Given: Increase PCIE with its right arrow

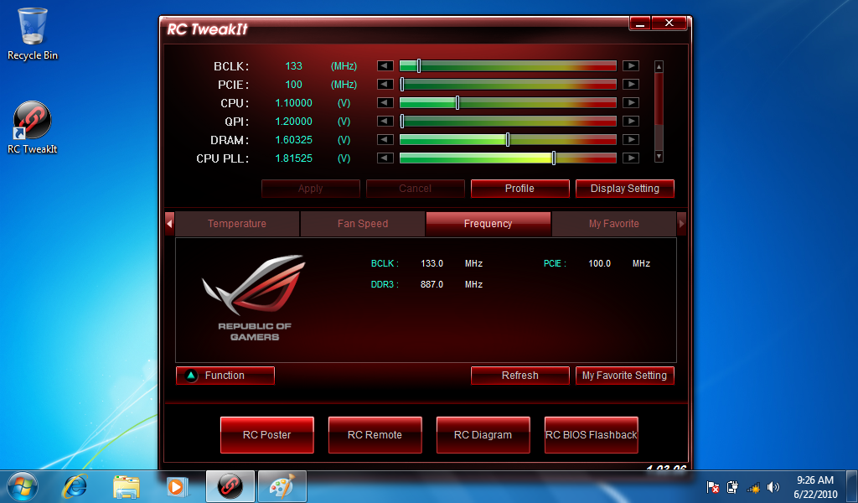Looking at the screenshot, I should point(631,85).
